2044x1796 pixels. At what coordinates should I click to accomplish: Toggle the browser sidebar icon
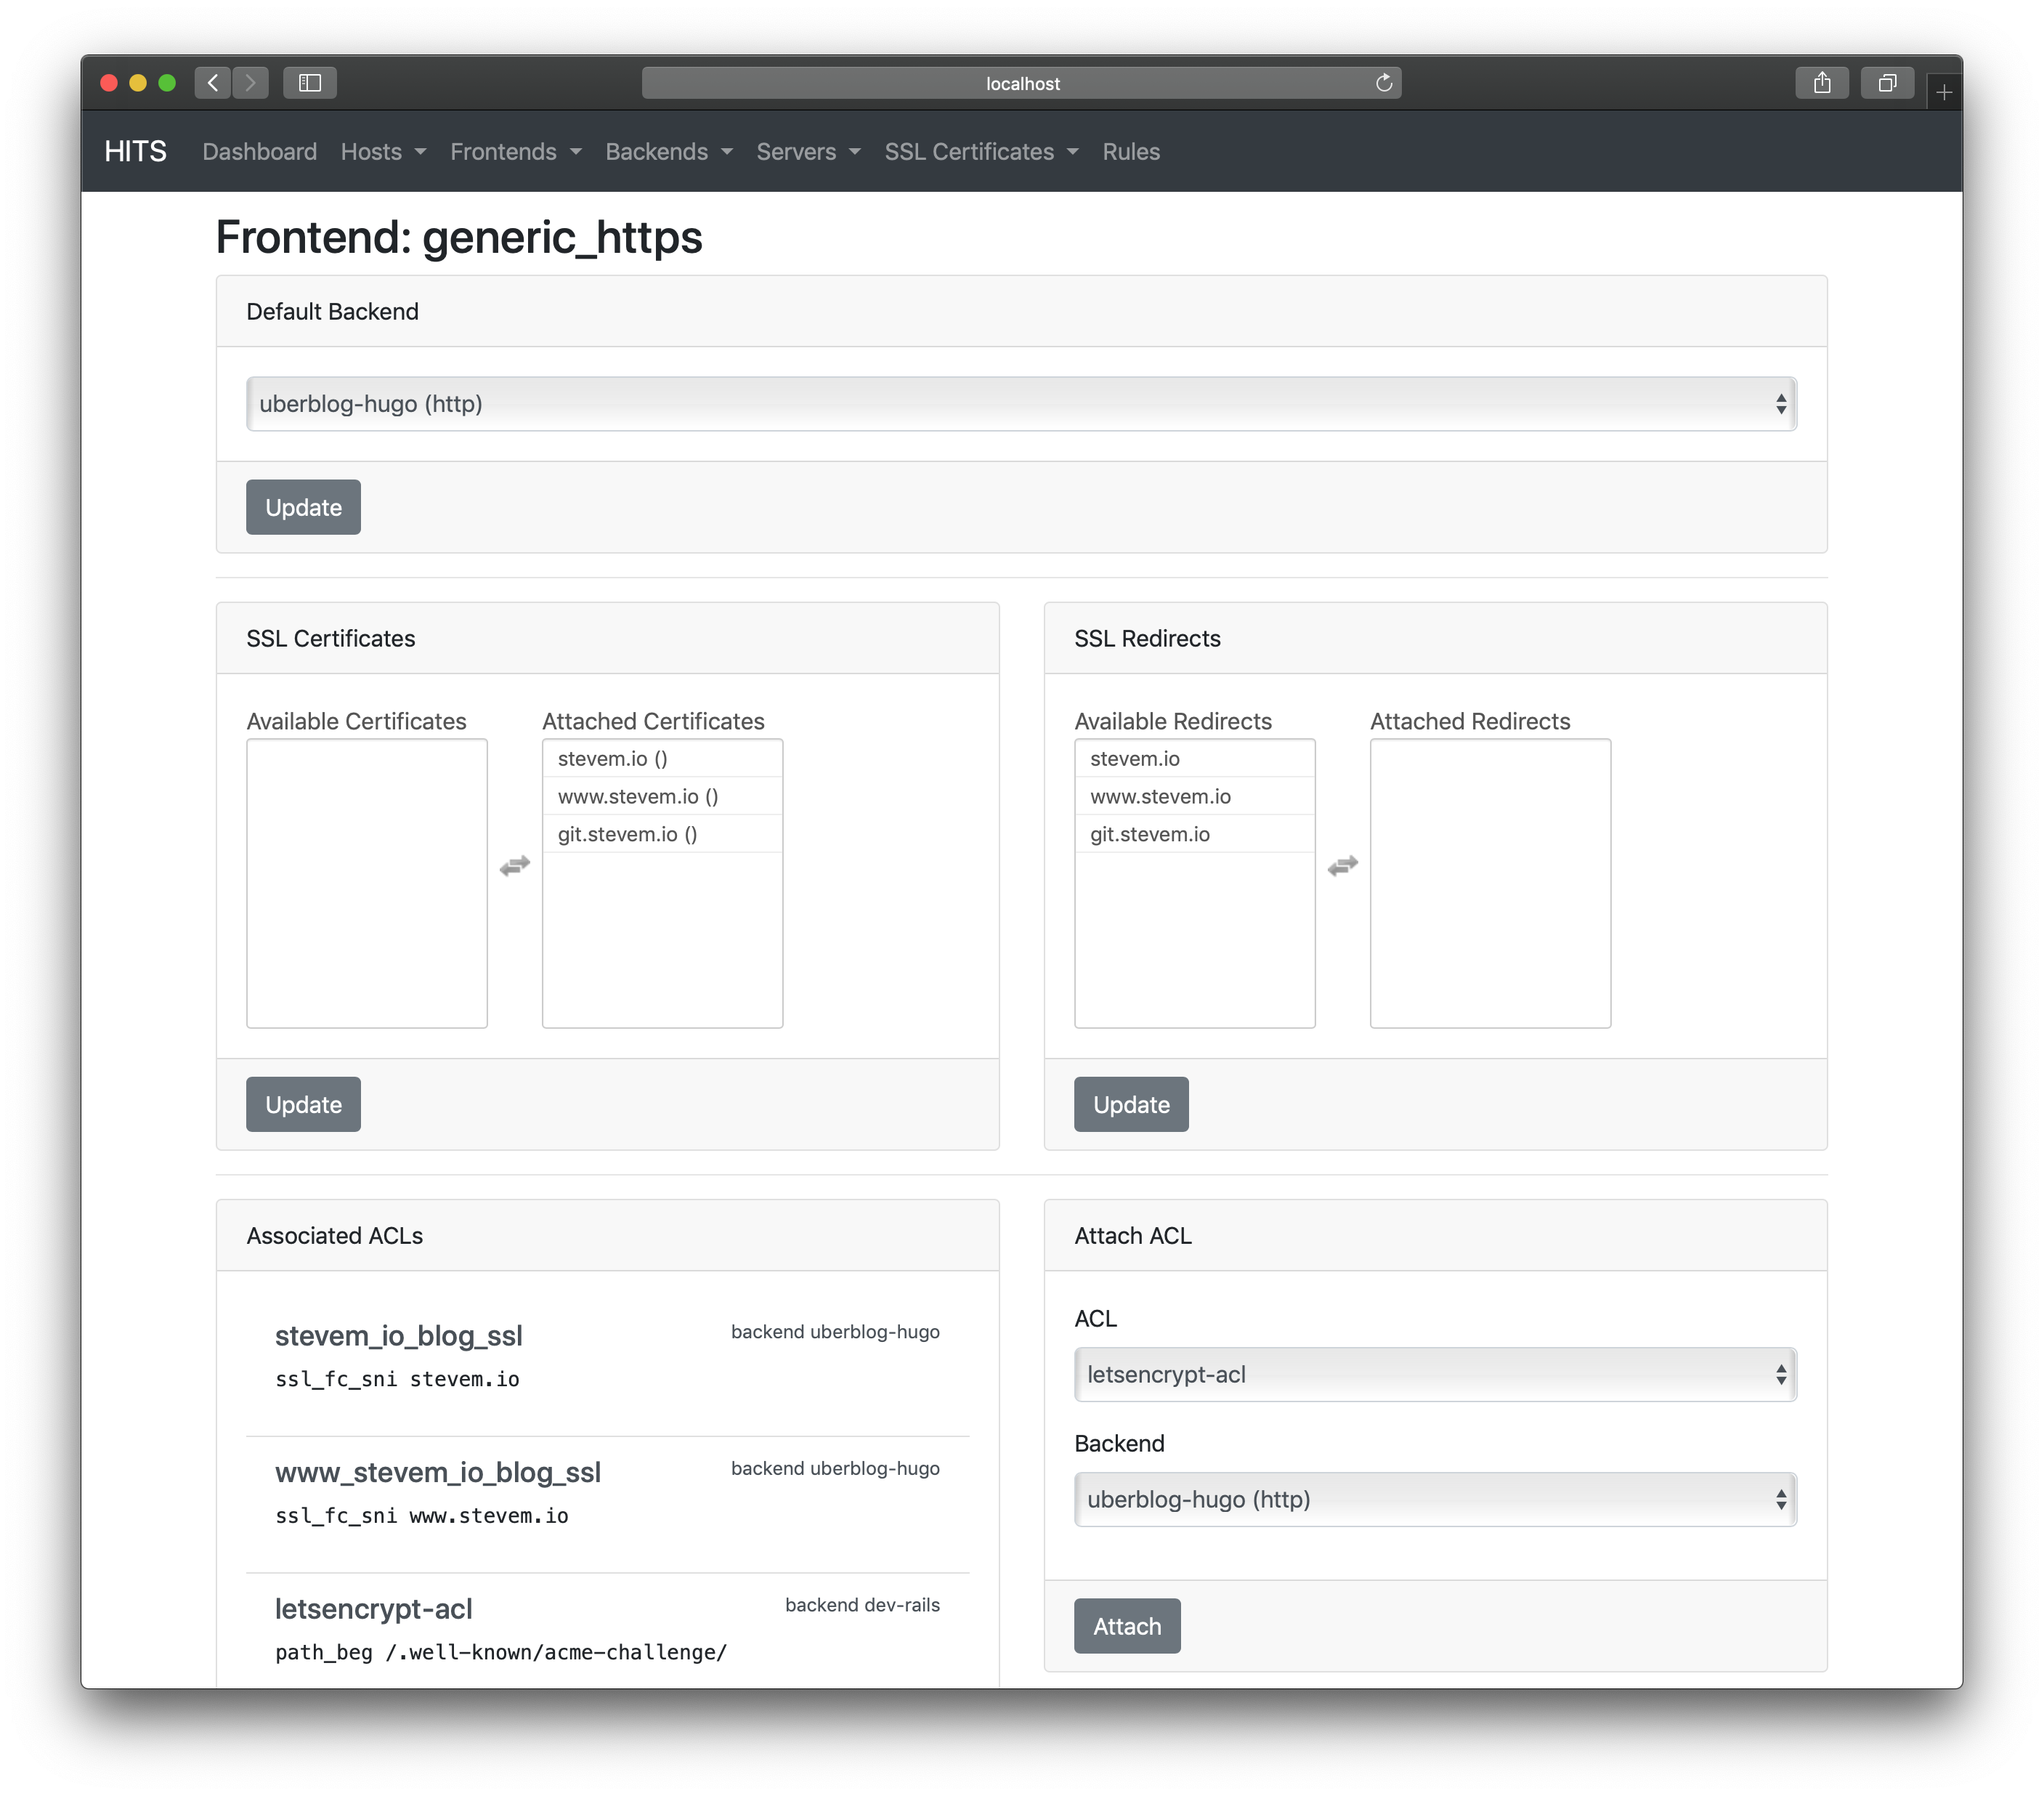coord(309,83)
